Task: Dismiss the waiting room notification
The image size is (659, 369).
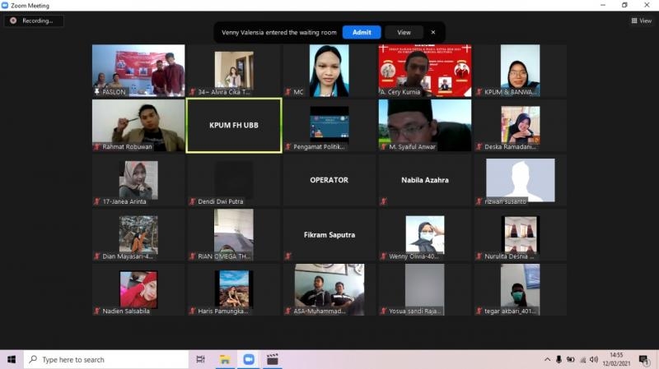Action: coord(433,32)
